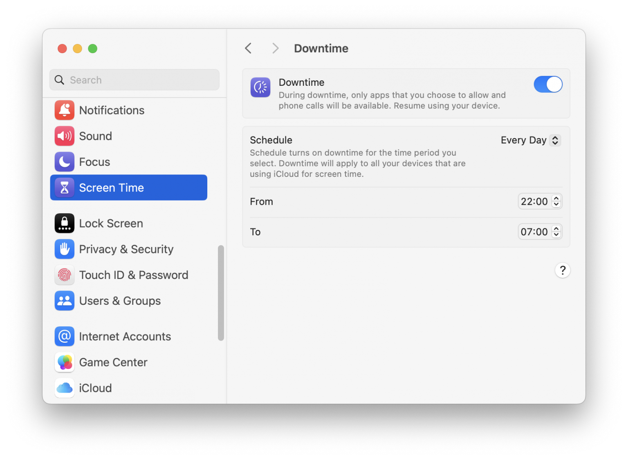The image size is (628, 460).
Task: Click the help question mark button
Action: 562,270
